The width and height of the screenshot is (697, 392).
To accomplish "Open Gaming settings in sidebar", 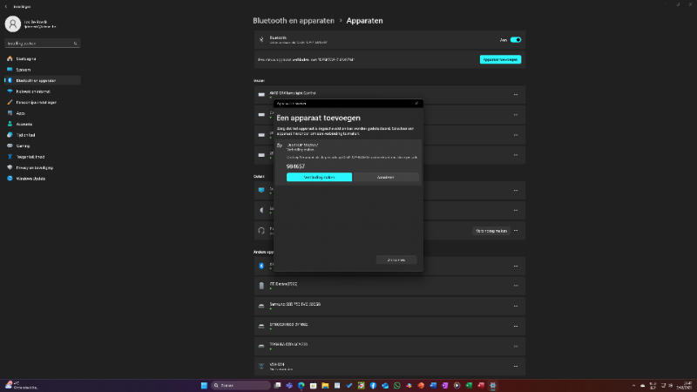I will tap(24, 145).
